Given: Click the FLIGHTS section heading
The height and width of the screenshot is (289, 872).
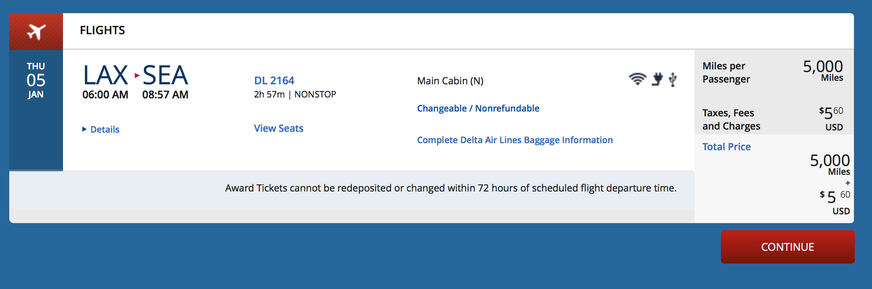Looking at the screenshot, I should click(102, 30).
